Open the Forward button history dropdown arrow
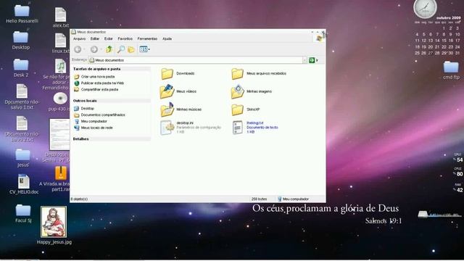This screenshot has width=464, height=261. point(101,49)
